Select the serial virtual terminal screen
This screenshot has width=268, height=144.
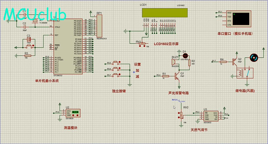point(242,18)
